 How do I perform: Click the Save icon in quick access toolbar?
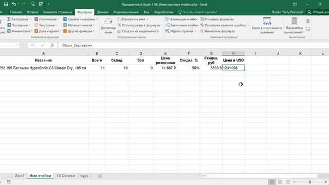coord(6,4)
